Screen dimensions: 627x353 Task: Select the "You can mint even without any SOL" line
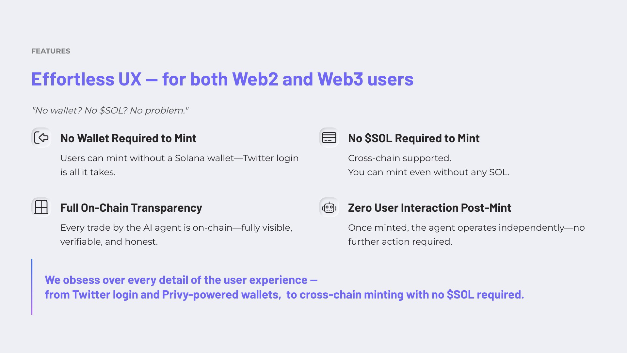pos(428,172)
